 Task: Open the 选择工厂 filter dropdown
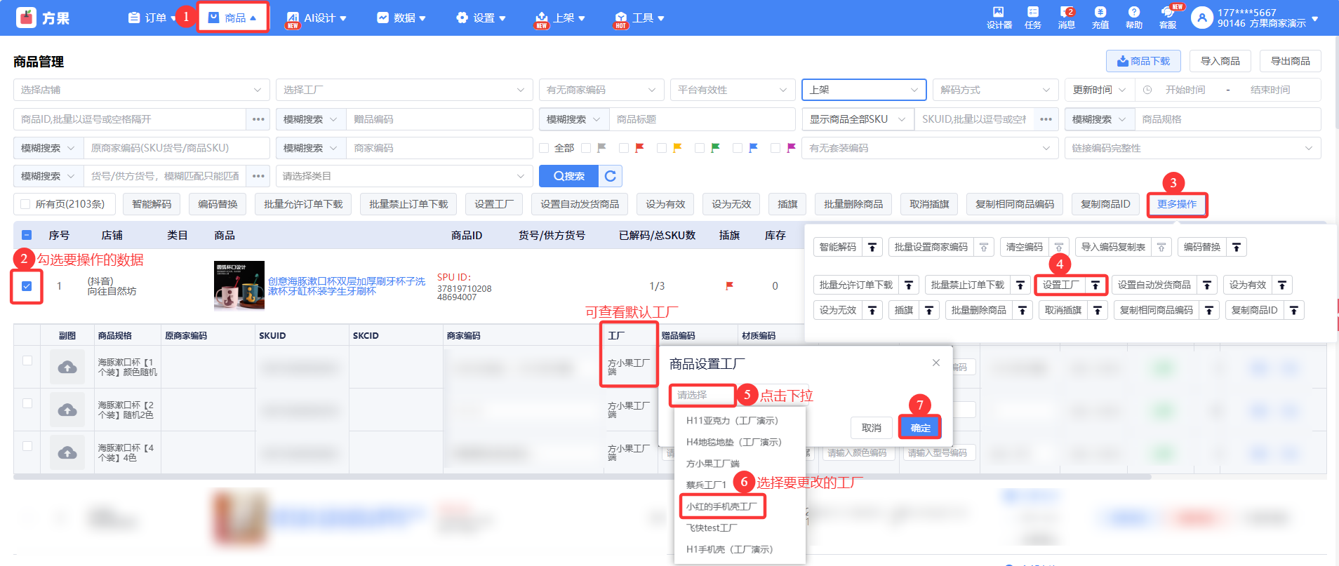pos(404,90)
